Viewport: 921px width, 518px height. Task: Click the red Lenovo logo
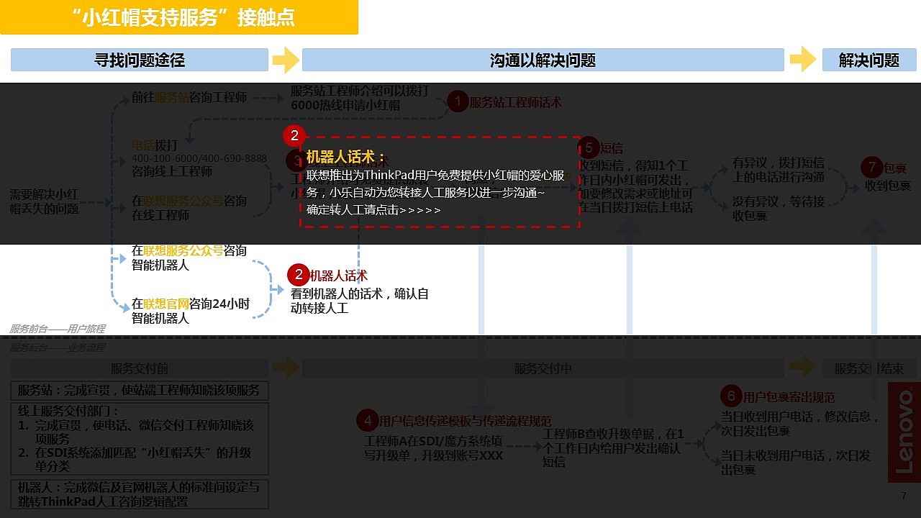(x=904, y=432)
